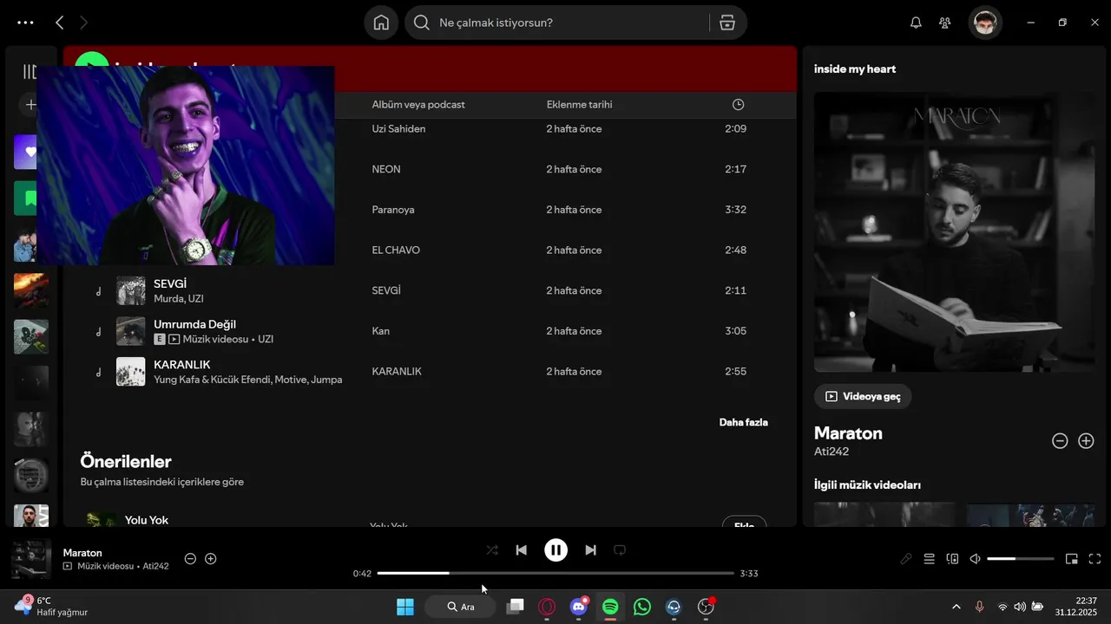This screenshot has width=1111, height=624.
Task: Mute the Spotify volume speaker icon
Action: click(x=975, y=559)
